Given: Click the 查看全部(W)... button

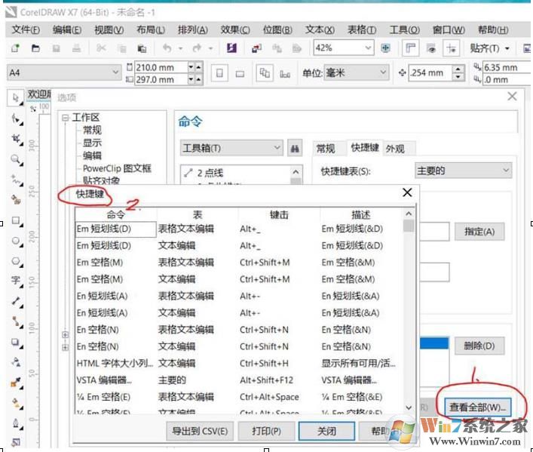Looking at the screenshot, I should tap(478, 407).
